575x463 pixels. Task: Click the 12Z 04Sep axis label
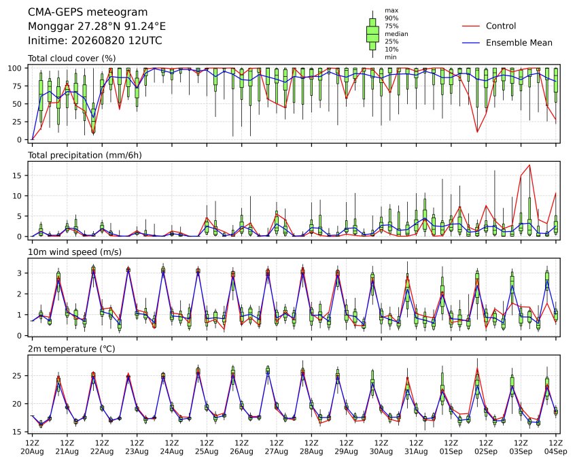point(556,447)
